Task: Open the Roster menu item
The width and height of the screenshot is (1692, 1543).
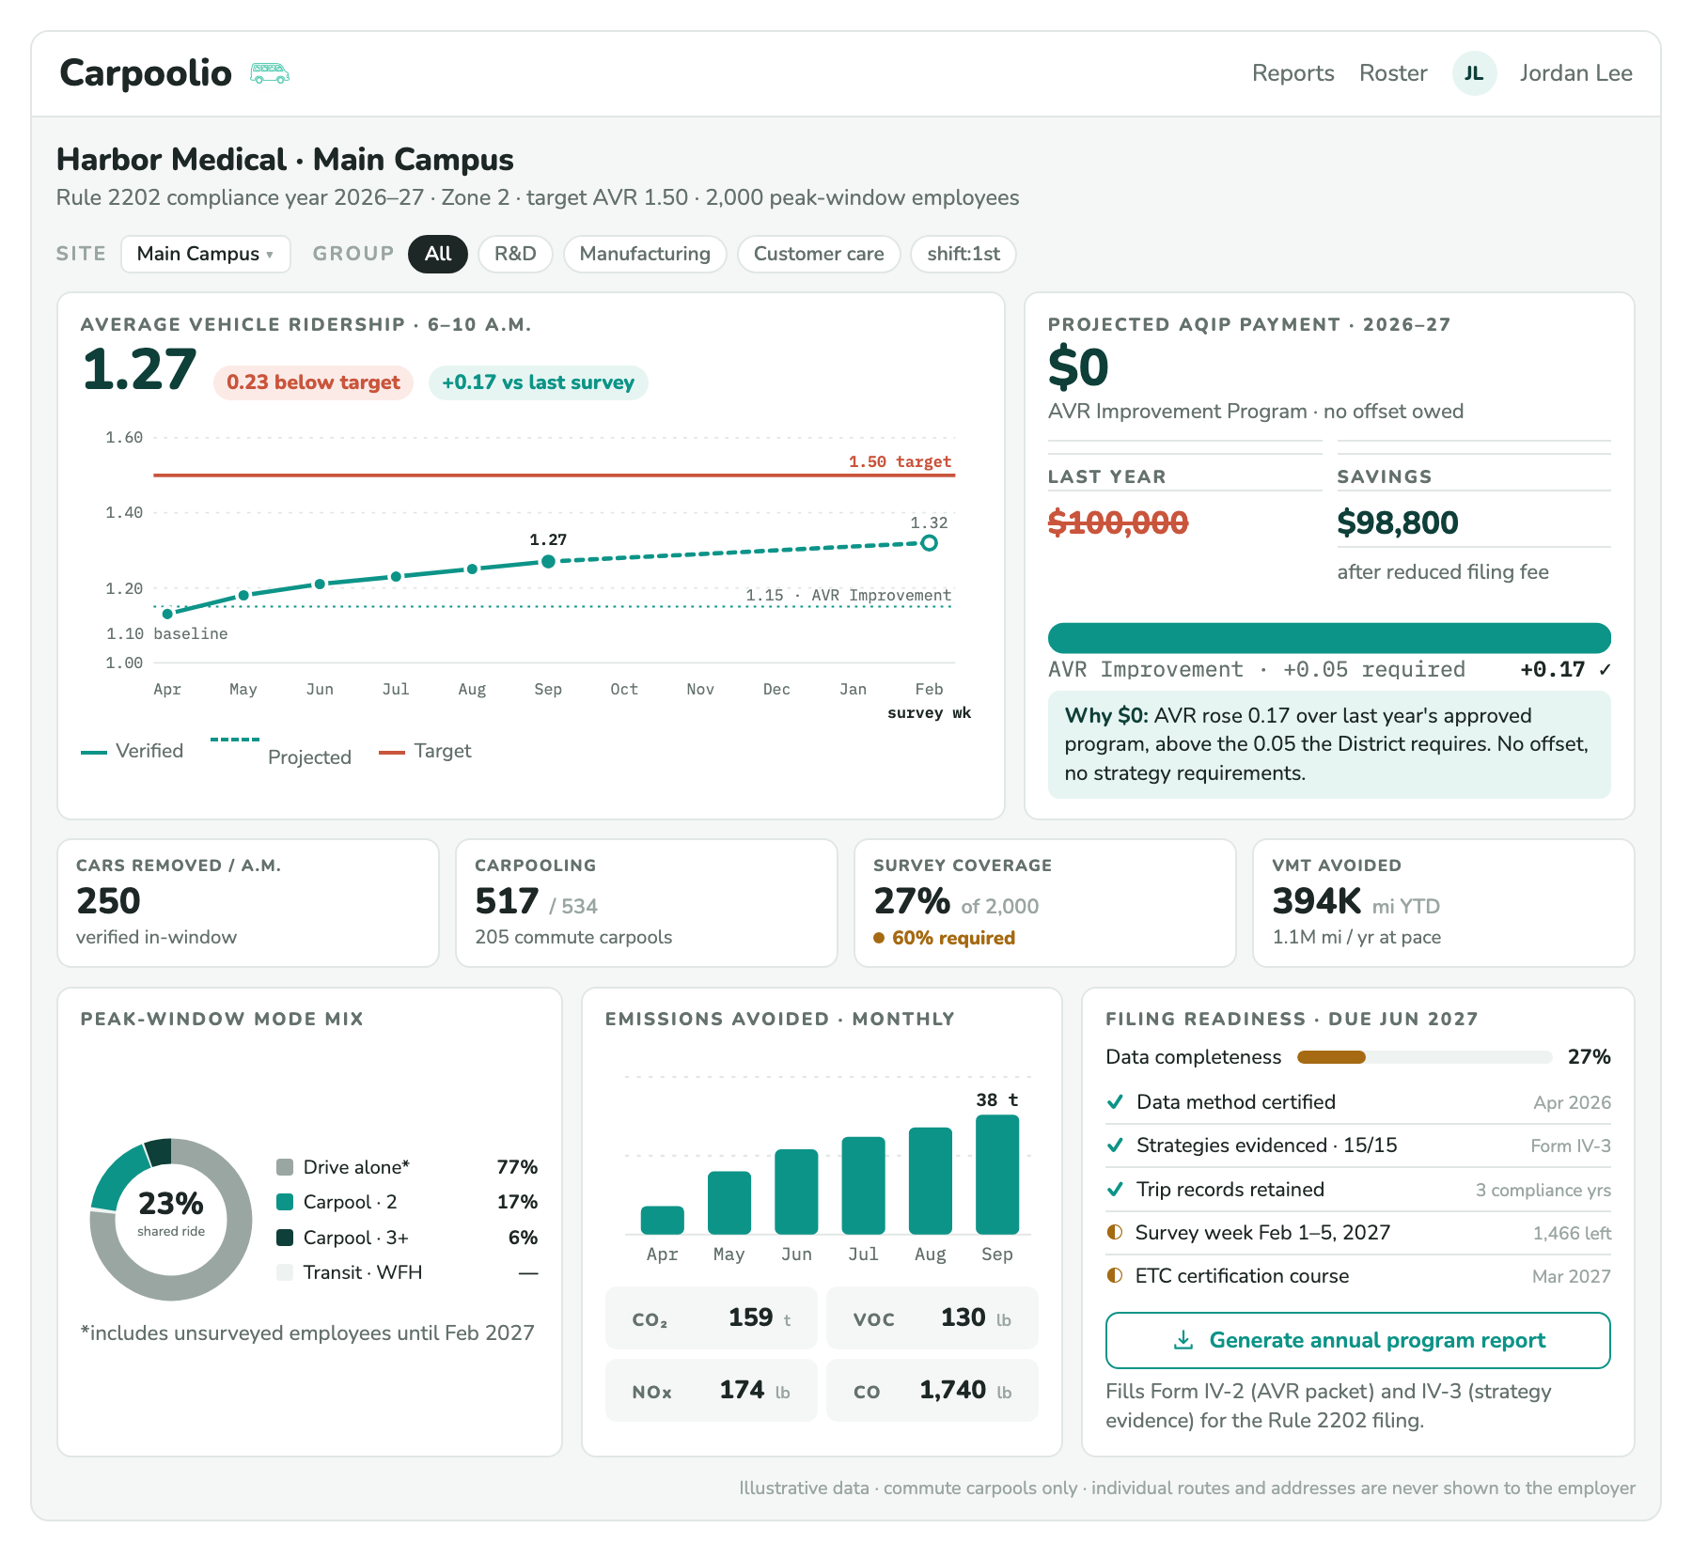Action: tap(1393, 73)
